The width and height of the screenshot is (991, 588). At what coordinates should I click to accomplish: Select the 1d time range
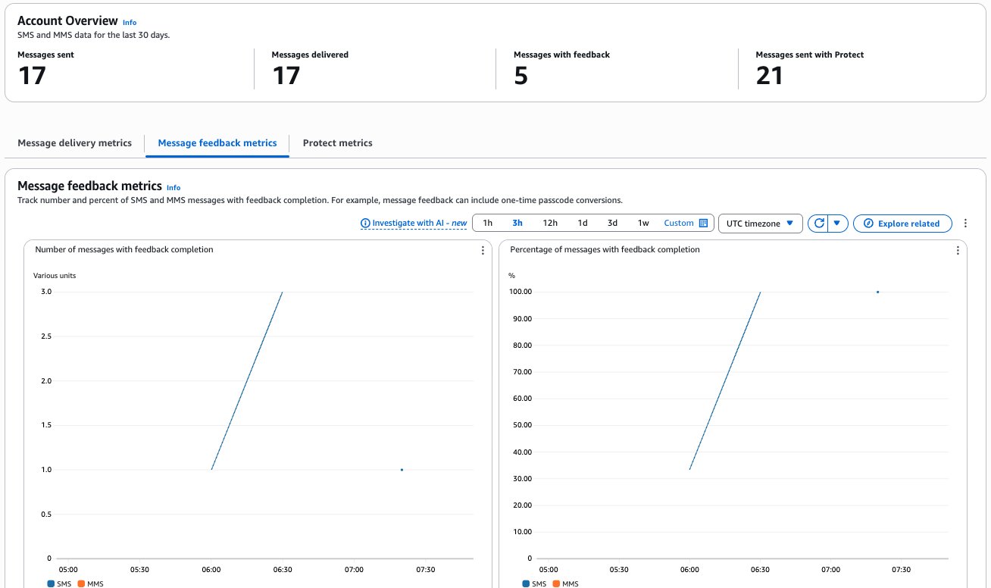coord(582,224)
